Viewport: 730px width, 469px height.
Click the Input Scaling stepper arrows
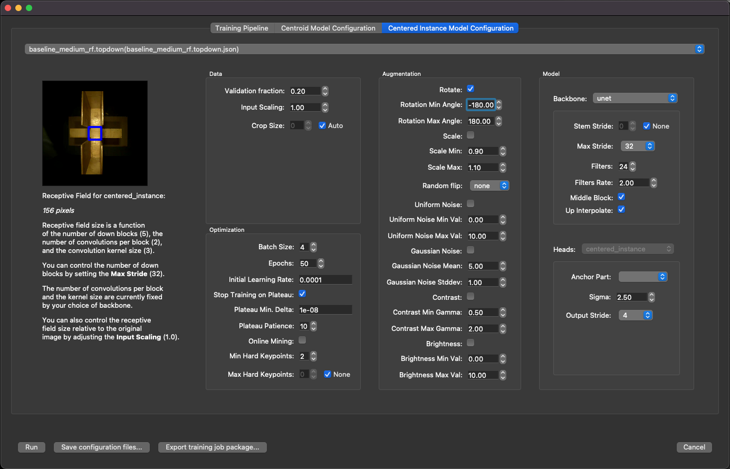[325, 108]
